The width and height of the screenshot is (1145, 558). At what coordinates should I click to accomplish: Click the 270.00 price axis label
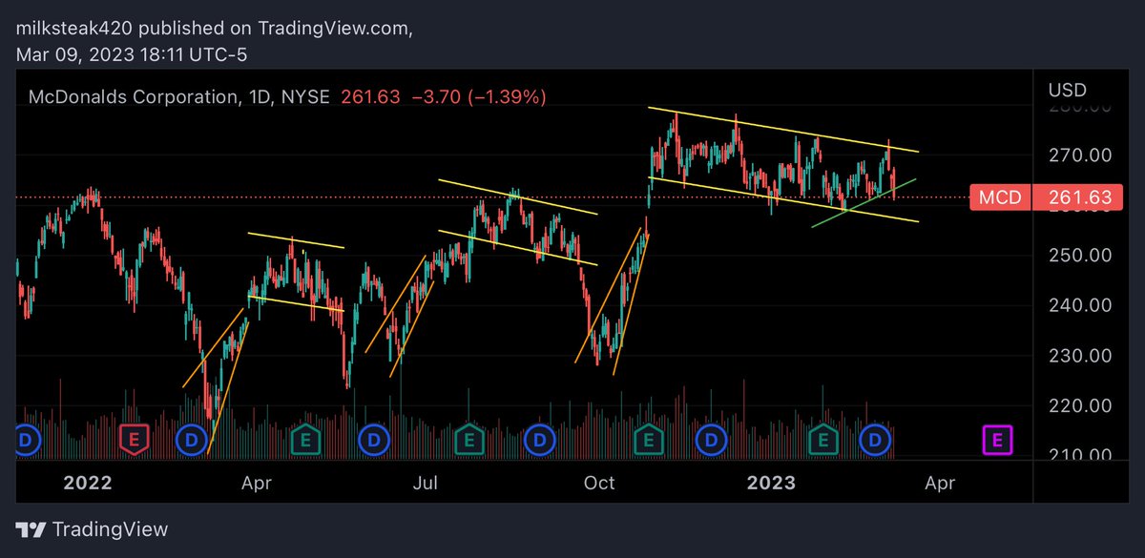click(x=1079, y=155)
